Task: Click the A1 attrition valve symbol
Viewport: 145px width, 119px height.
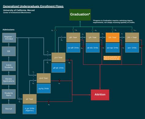Action: point(49,102)
